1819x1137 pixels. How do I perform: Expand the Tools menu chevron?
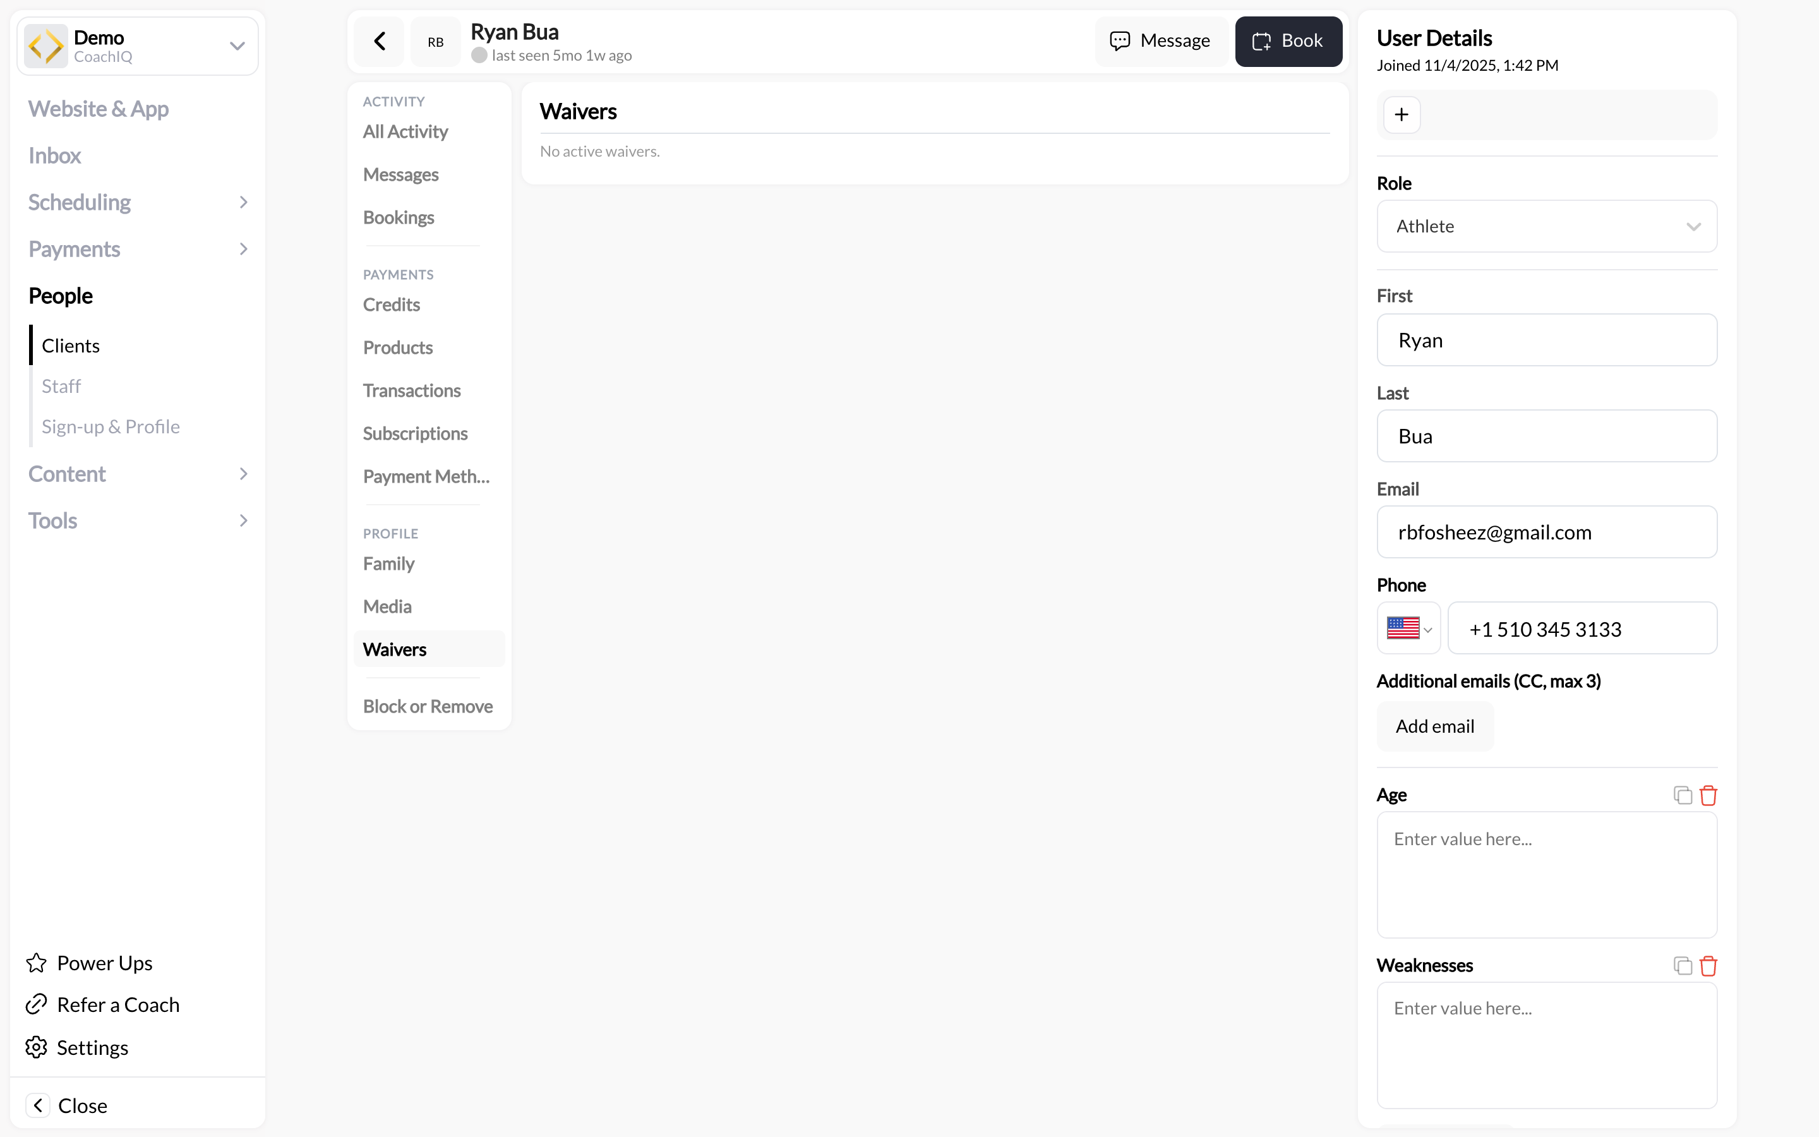(243, 520)
